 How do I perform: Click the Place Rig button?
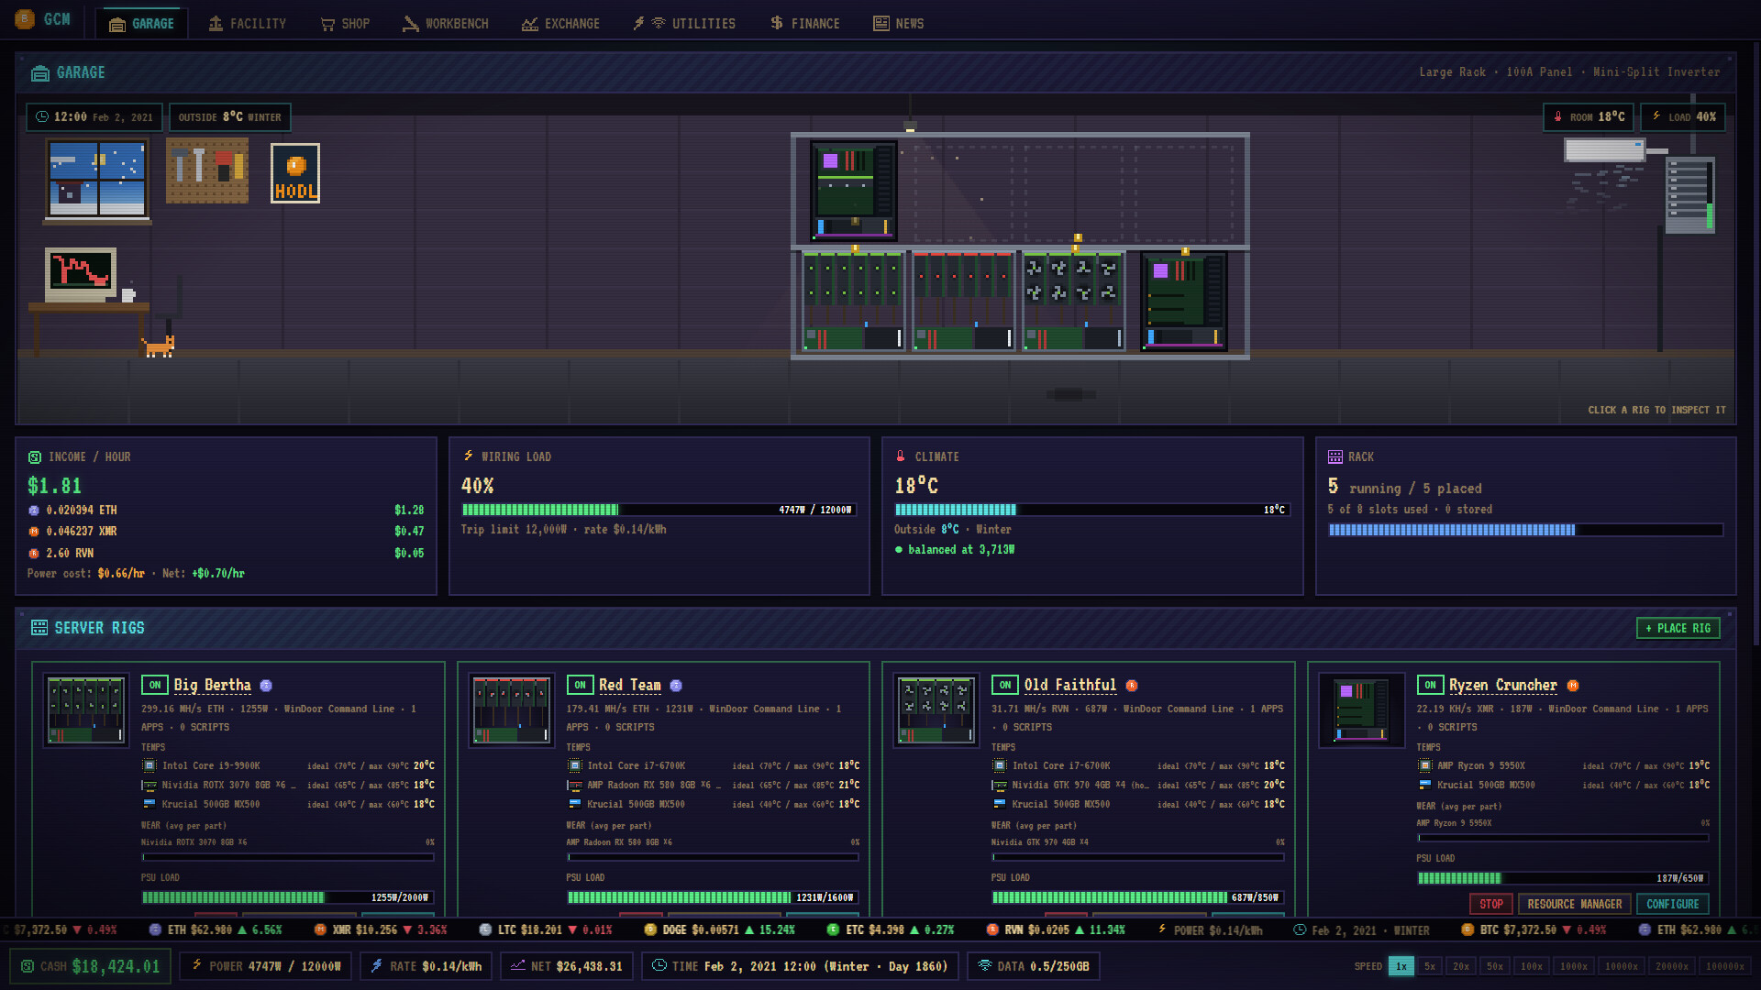point(1678,628)
